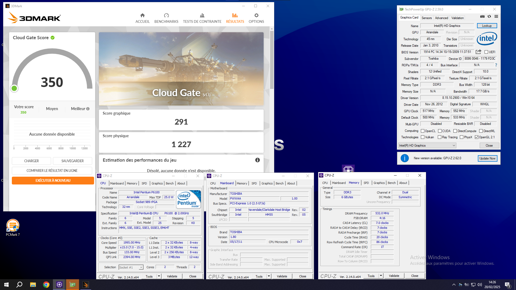
Task: Select the Bench tab in the CPU-Z Mainboard window
Action: point(279,183)
